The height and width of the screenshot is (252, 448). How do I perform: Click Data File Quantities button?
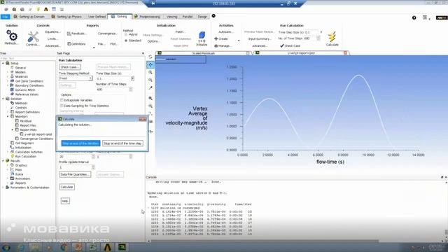(x=75, y=174)
